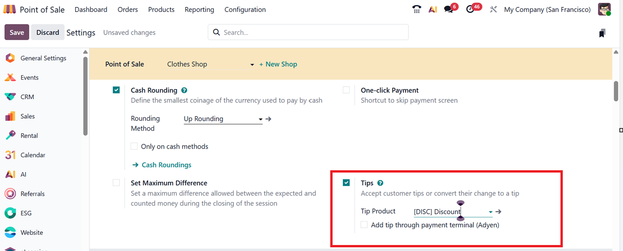The width and height of the screenshot is (623, 251).
Task: Open the Configuration menu
Action: click(245, 9)
